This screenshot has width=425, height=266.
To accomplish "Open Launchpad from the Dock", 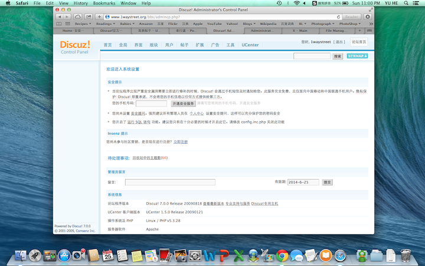I will tap(35, 255).
